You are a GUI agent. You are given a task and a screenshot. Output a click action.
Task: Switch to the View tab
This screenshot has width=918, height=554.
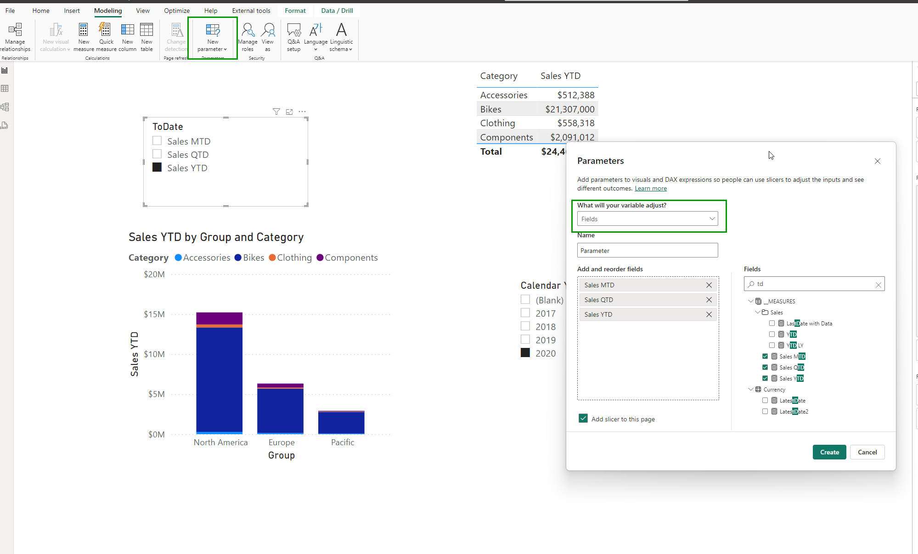point(143,11)
